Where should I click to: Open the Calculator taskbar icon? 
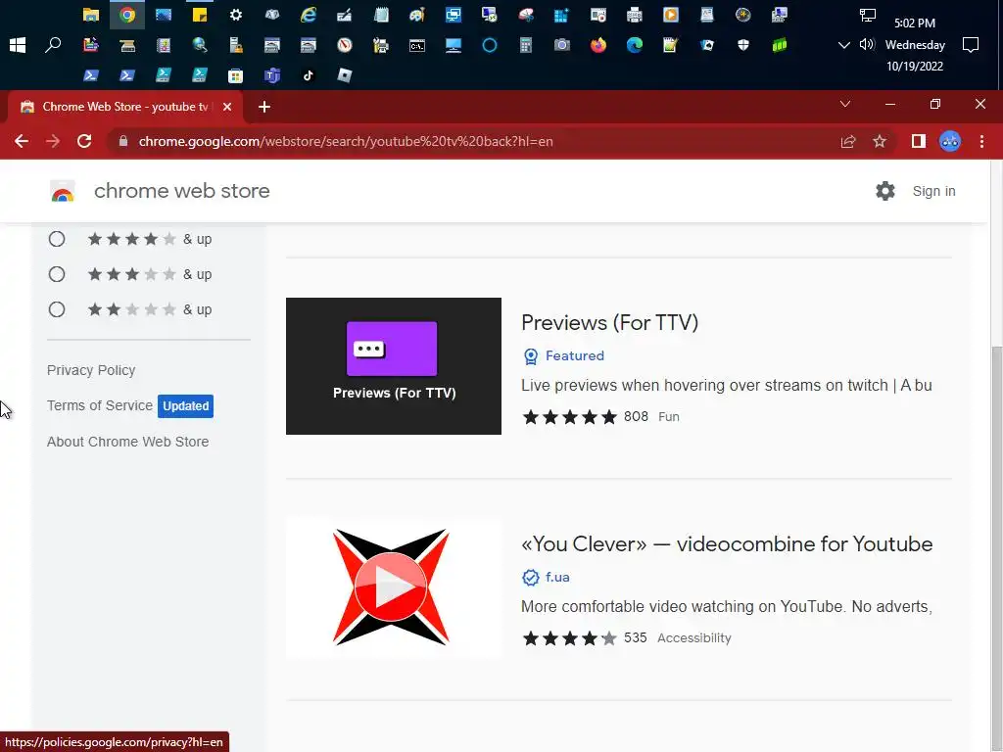[526, 45]
